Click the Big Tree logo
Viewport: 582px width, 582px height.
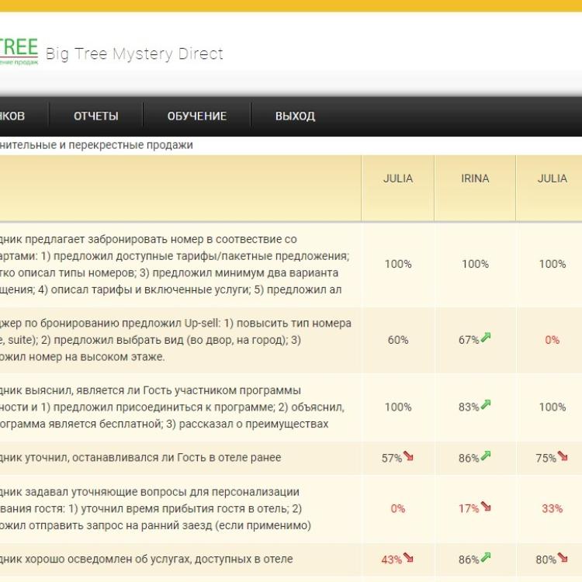(19, 48)
